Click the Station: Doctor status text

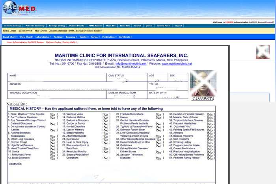[x=61, y=42]
